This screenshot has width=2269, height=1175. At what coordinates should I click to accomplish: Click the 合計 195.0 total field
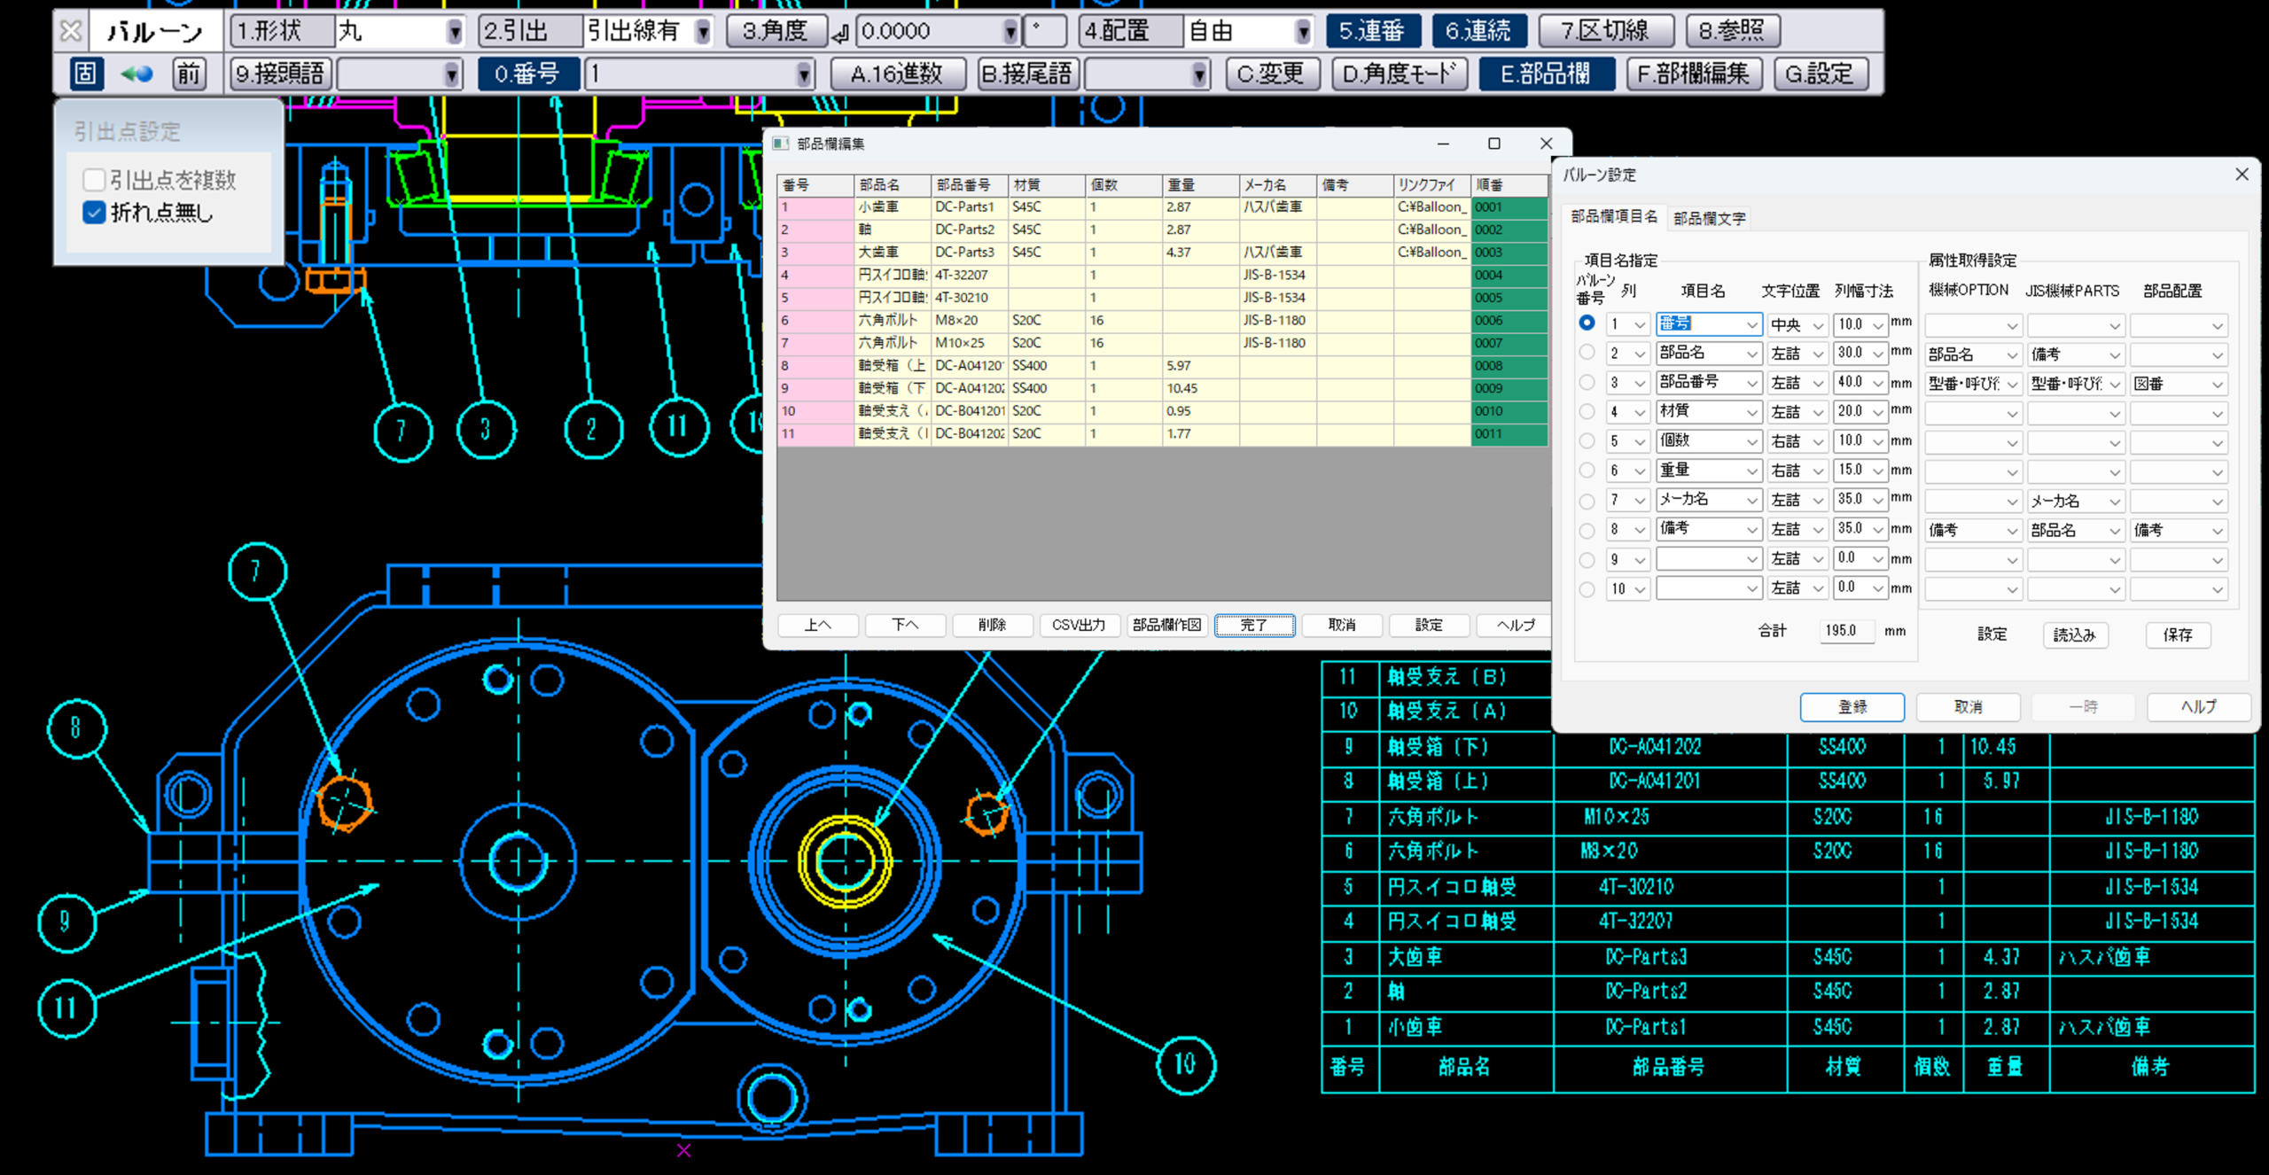click(1846, 631)
